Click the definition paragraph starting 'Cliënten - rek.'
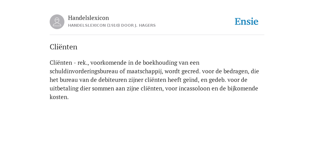The height and width of the screenshot is (157, 314). (x=155, y=80)
